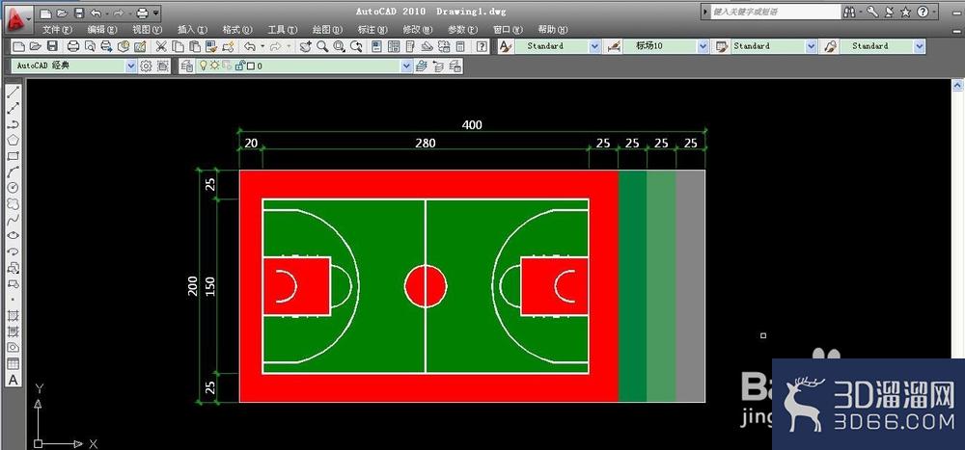Expand the quick access toolbar customize arrow
This screenshot has height=450, width=965.
[157, 13]
